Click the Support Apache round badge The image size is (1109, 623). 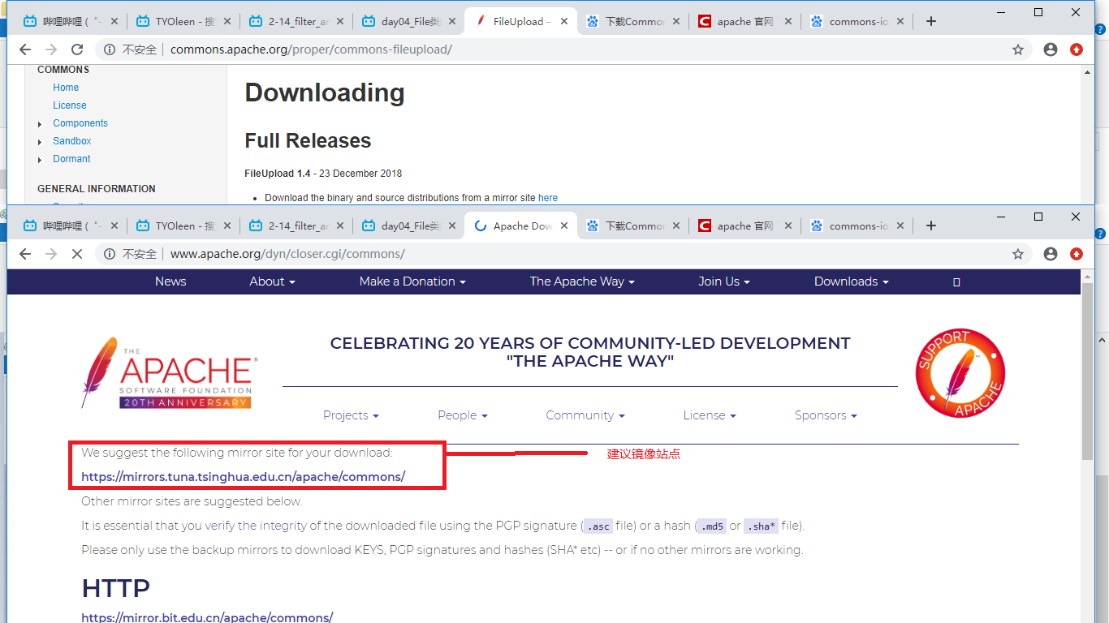point(960,374)
